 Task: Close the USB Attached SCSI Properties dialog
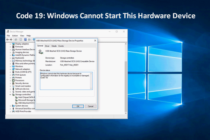pos(95,41)
